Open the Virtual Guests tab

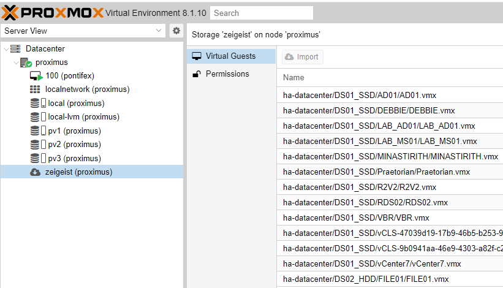pos(232,56)
